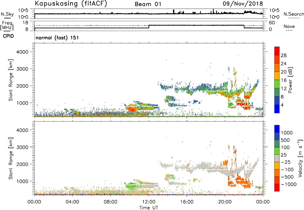Click the '-1000' velocity colorbar tick label
304x210 pixels.
pyautogui.click(x=288, y=184)
